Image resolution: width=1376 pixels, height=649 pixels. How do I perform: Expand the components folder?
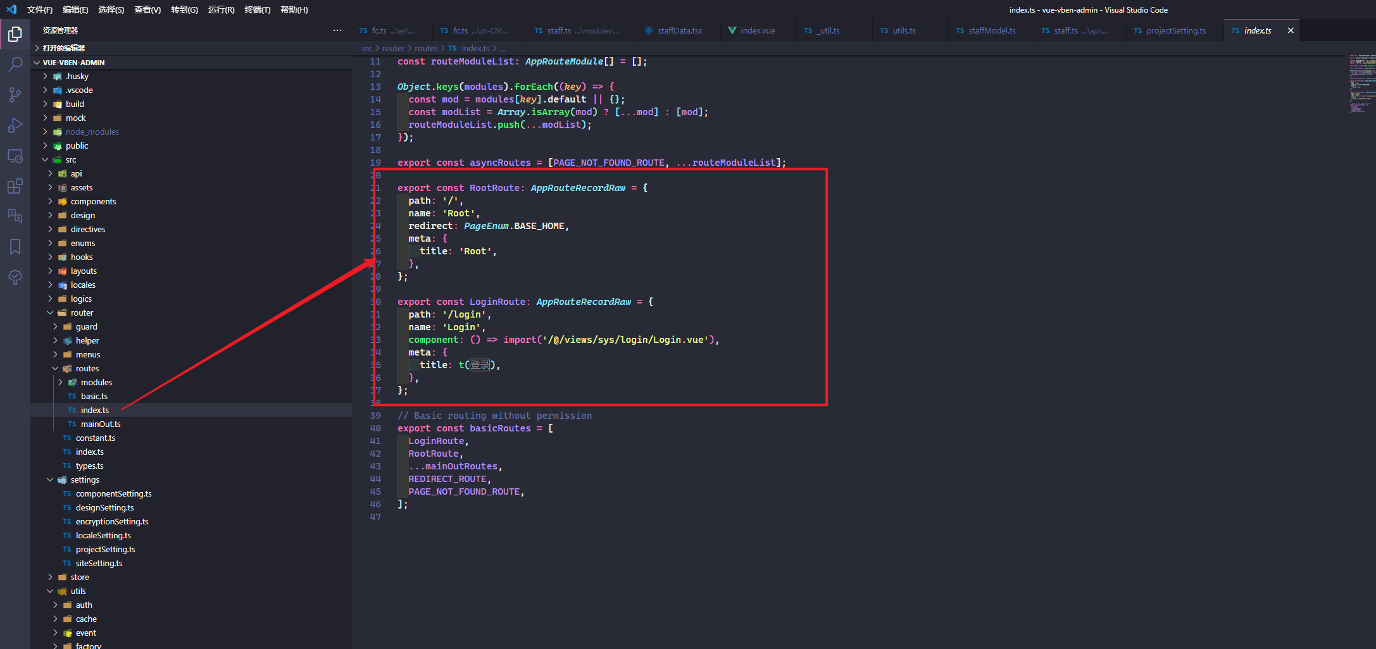coord(50,201)
